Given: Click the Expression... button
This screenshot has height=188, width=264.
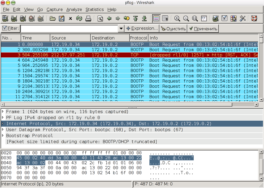Looking at the screenshot, I should tap(142, 28).
